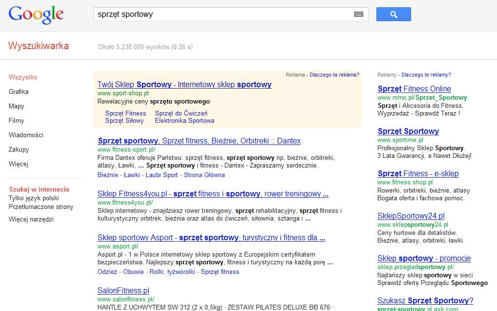Open the on-screen keyboard icon in search box
The width and height of the screenshot is (497, 311).
pos(359,14)
